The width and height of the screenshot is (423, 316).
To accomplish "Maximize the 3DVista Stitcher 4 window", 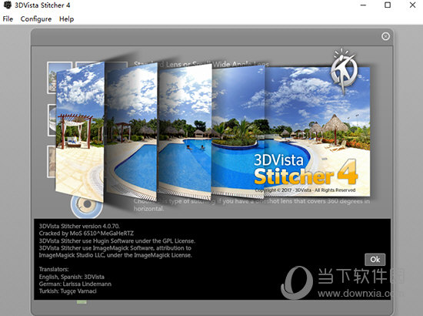I will (388, 5).
